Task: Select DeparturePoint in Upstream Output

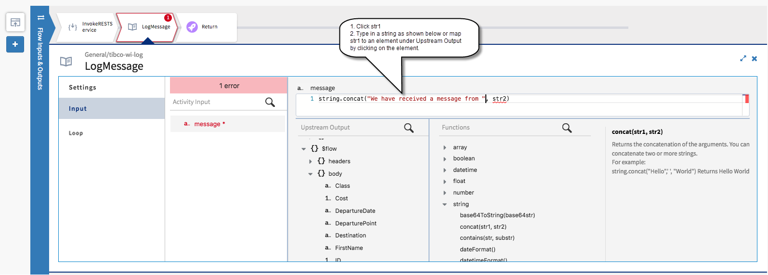Action: point(356,223)
